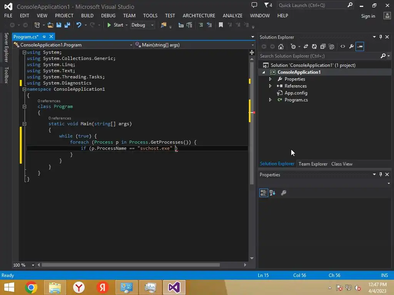Open the TOOLS menu
Viewport: 394px width, 295px height.
pyautogui.click(x=150, y=15)
